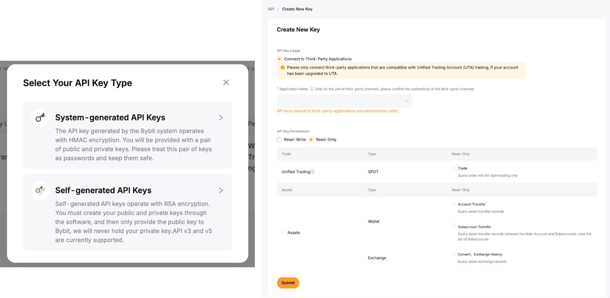The image size is (610, 298).
Task: Enable the Account Transfer checkbox
Action: pos(454,204)
